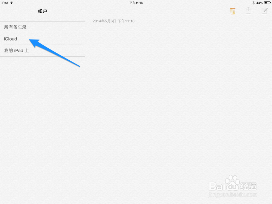Open the share sheet icon
Screen dimensions: 272x204
(x=248, y=11)
